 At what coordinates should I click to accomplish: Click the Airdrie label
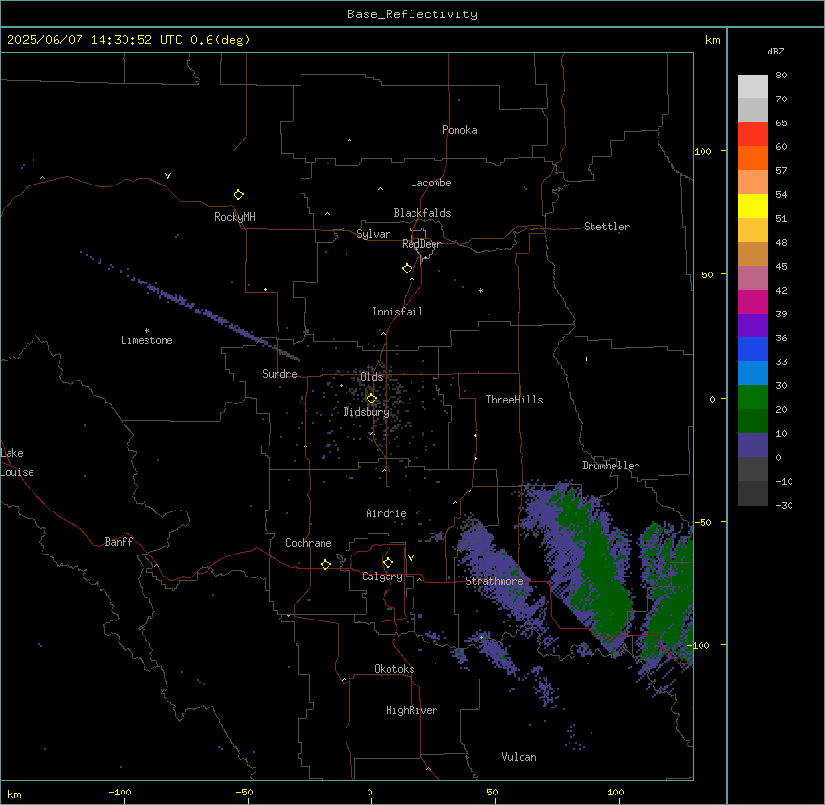[x=386, y=513]
